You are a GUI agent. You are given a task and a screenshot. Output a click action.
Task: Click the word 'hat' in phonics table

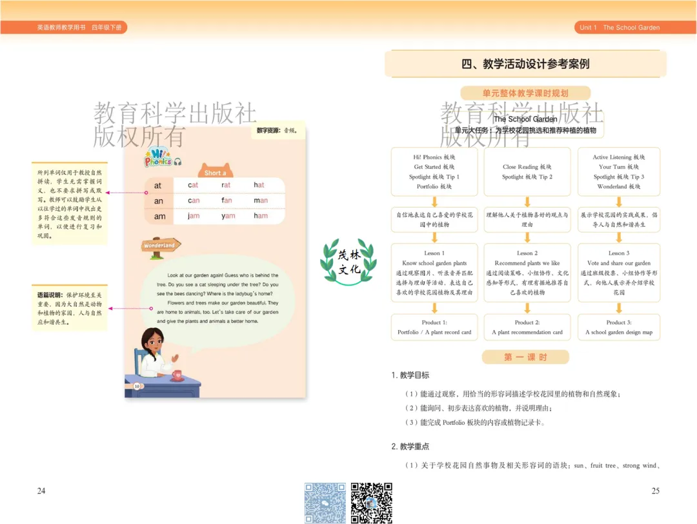point(259,185)
